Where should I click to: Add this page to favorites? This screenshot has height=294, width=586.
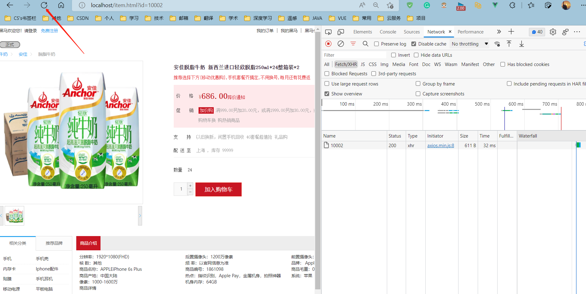pos(390,5)
